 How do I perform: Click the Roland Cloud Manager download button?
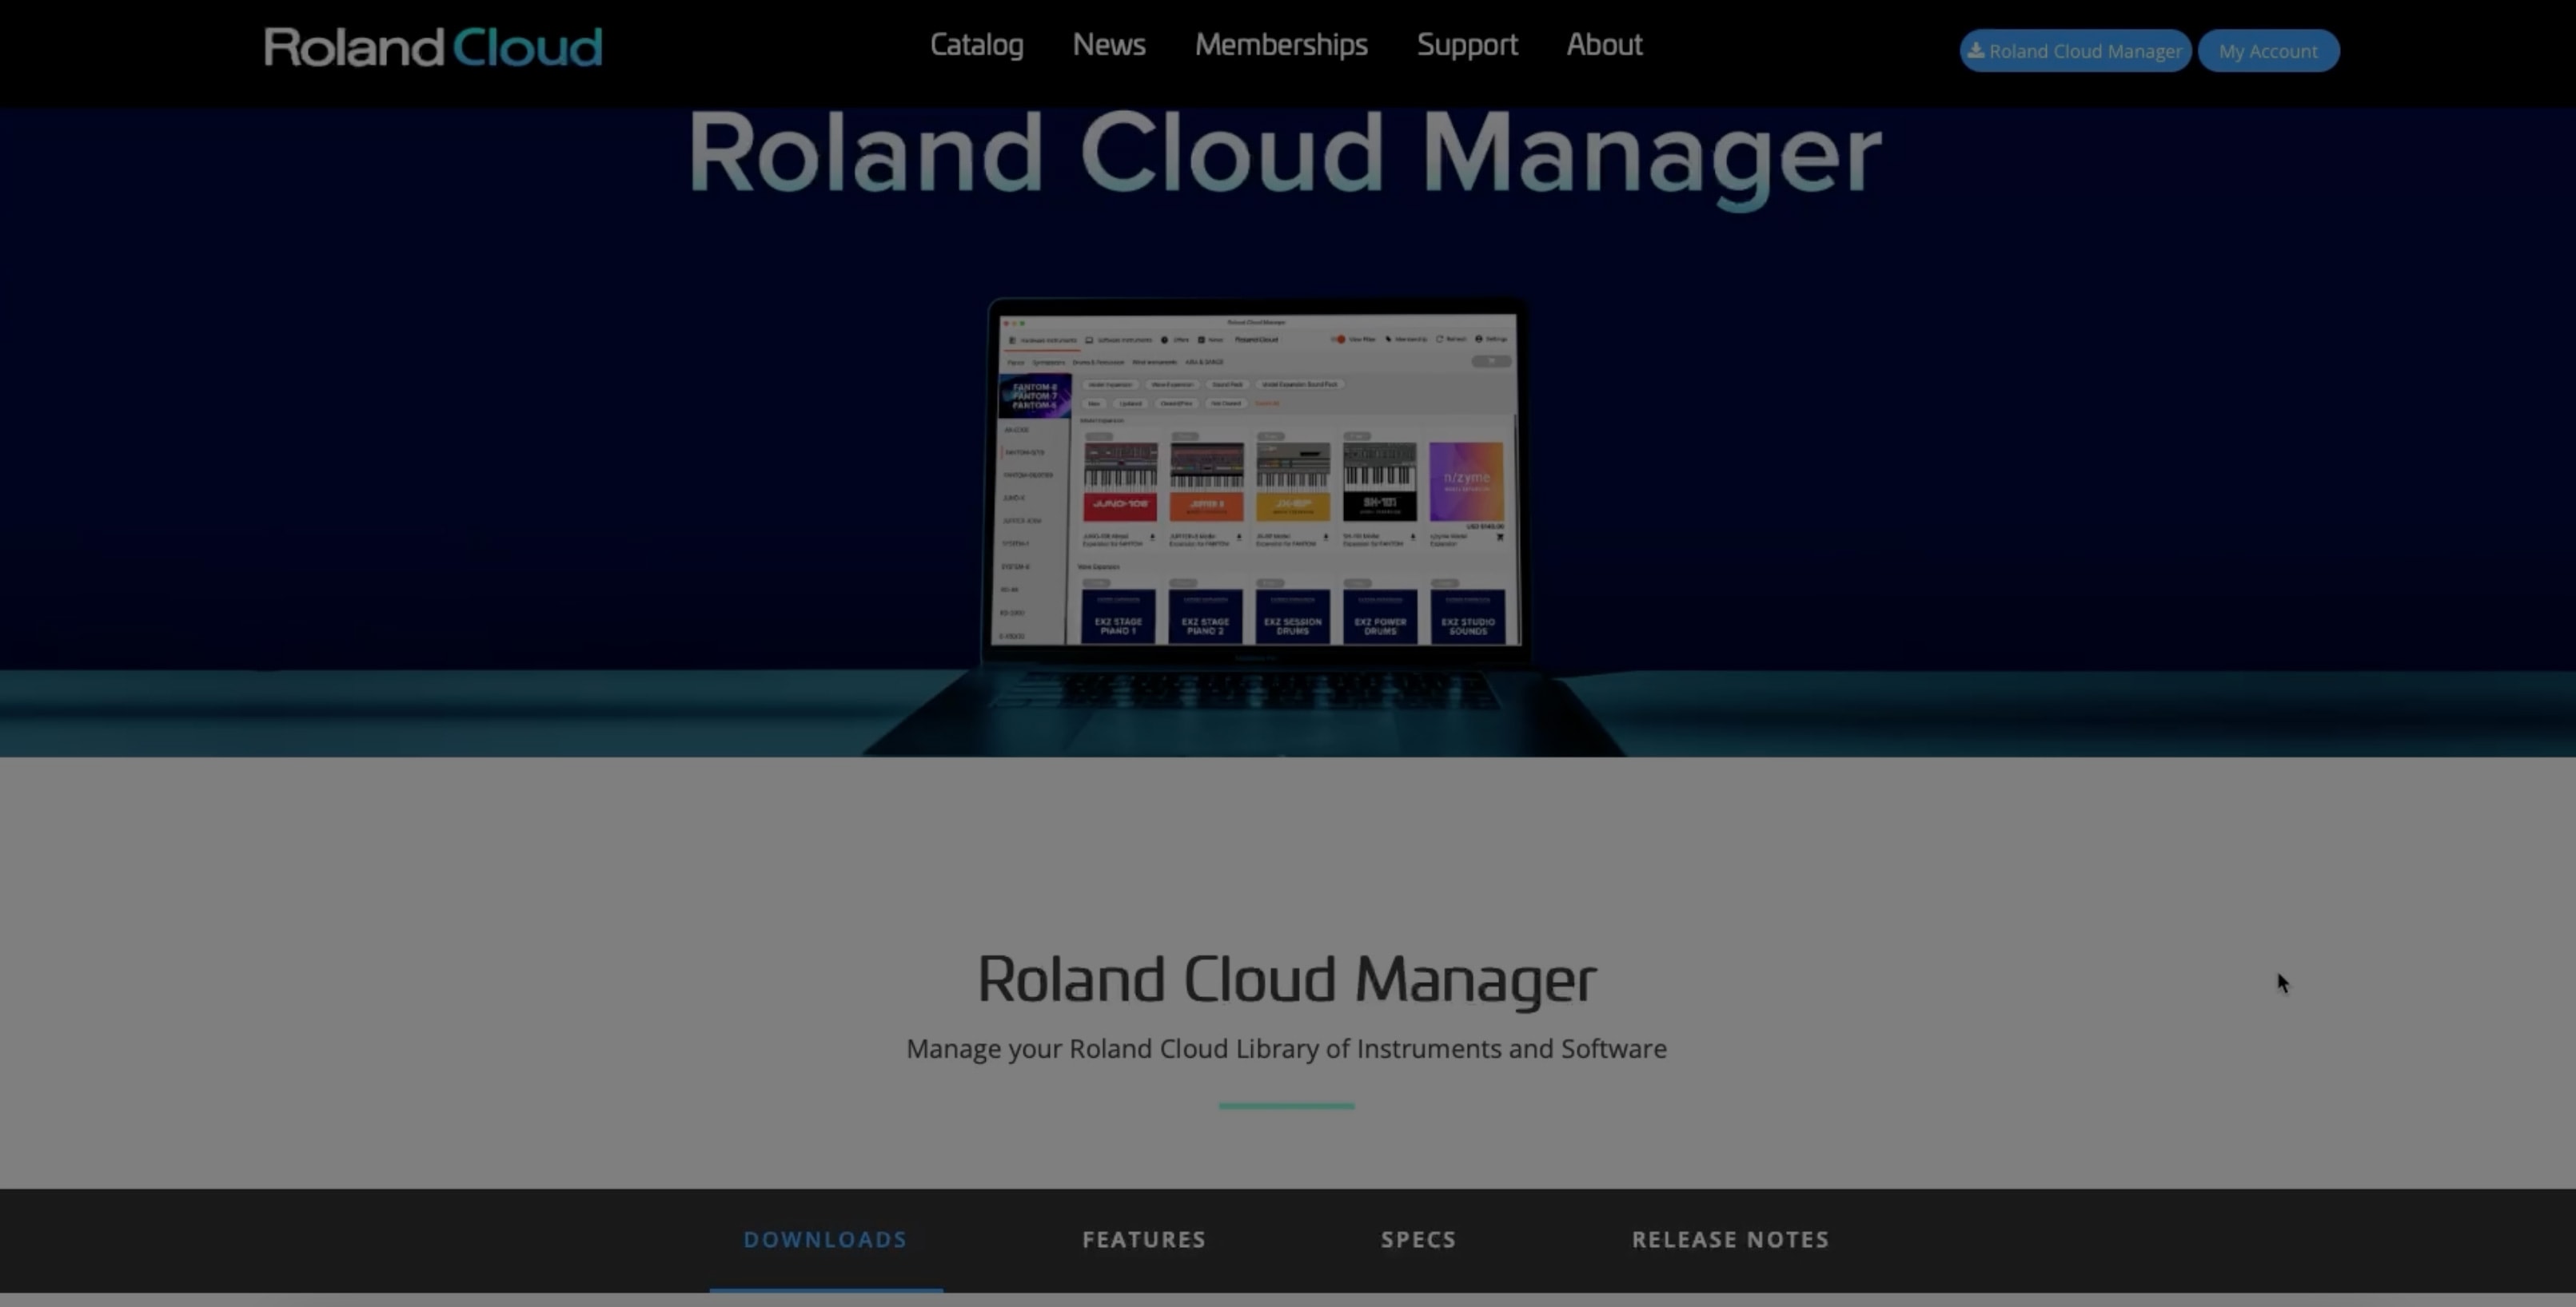pyautogui.click(x=2075, y=51)
